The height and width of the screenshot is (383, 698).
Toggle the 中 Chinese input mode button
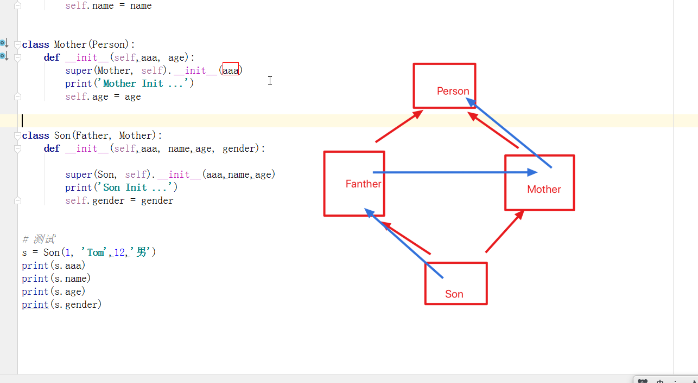(659, 381)
